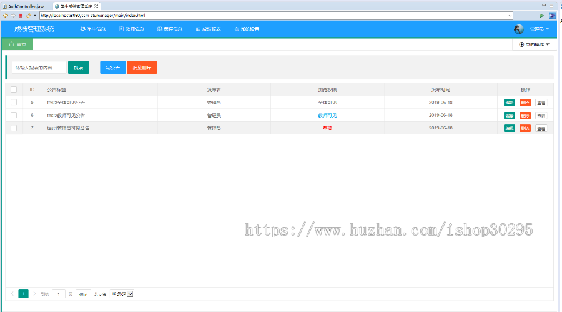The image size is (562, 312).
Task: Click the green go arrow icon
Action: pos(542,16)
